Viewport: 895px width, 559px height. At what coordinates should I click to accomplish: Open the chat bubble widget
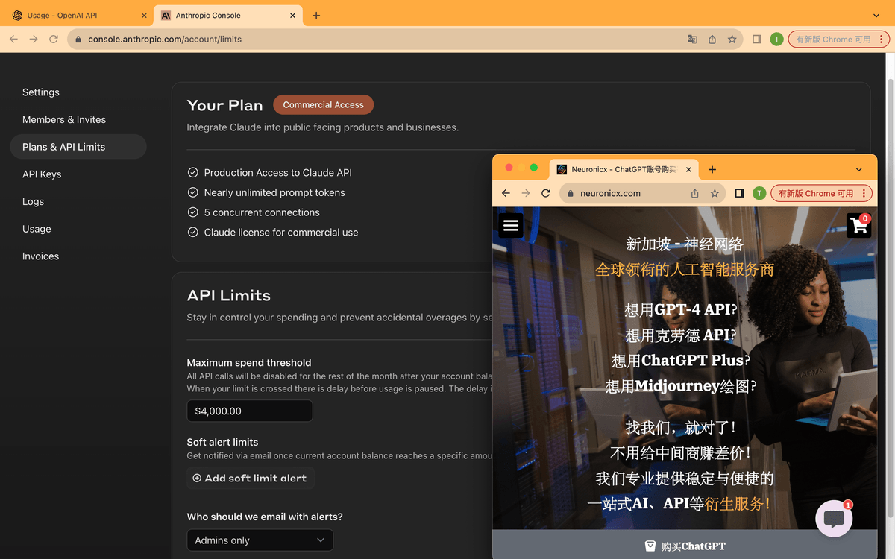coord(834,519)
